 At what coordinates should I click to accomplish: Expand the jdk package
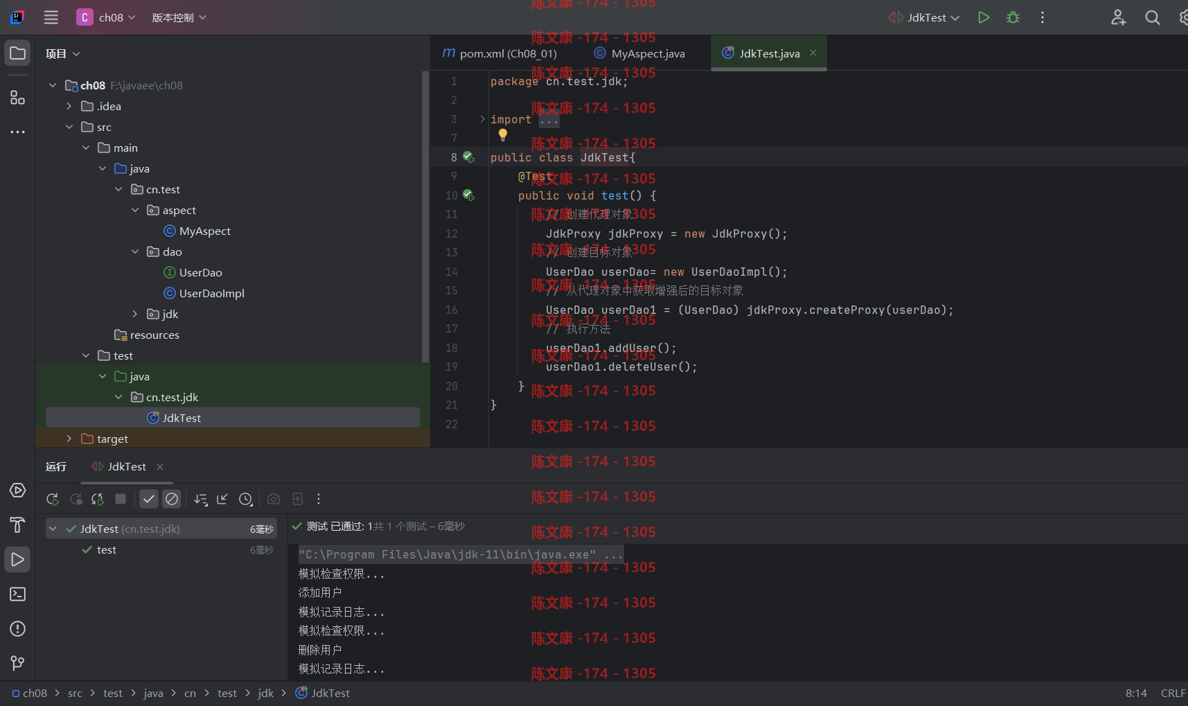coord(135,314)
